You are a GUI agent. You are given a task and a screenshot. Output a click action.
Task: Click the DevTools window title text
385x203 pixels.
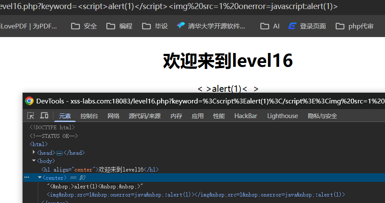pyautogui.click(x=210, y=101)
